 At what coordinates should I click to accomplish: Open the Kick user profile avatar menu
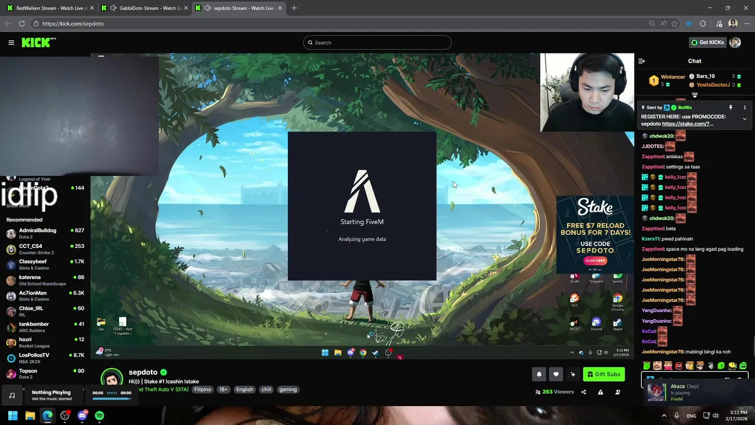coord(735,42)
